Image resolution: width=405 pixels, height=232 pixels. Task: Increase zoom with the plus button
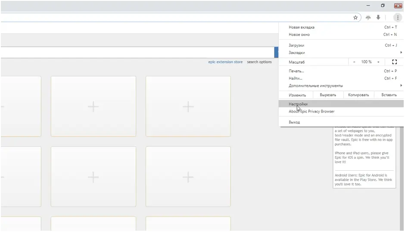point(378,62)
